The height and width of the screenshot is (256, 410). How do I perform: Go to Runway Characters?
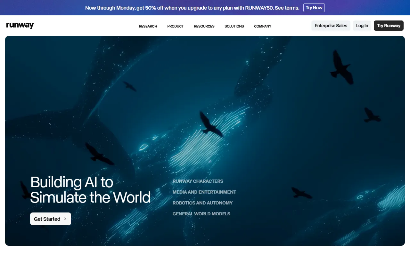click(198, 181)
